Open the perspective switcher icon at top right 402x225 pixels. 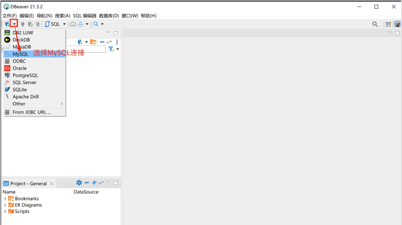[388, 24]
